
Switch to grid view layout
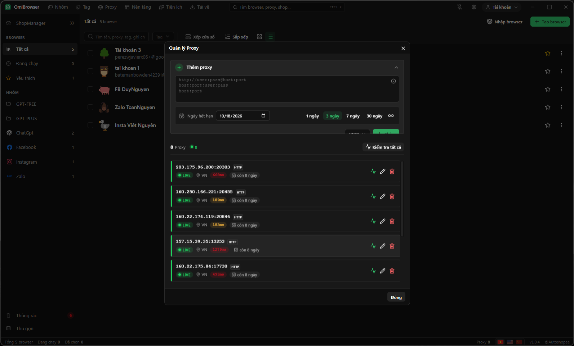(259, 37)
